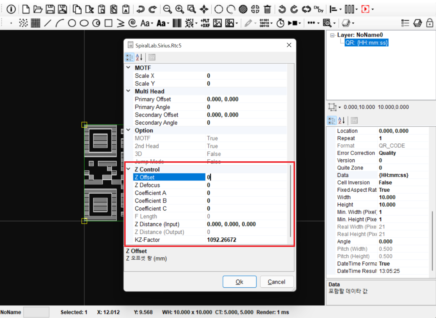Image resolution: width=436 pixels, height=318 pixels.
Task: Click the QR code on the canvas
Action: [x=103, y=173]
